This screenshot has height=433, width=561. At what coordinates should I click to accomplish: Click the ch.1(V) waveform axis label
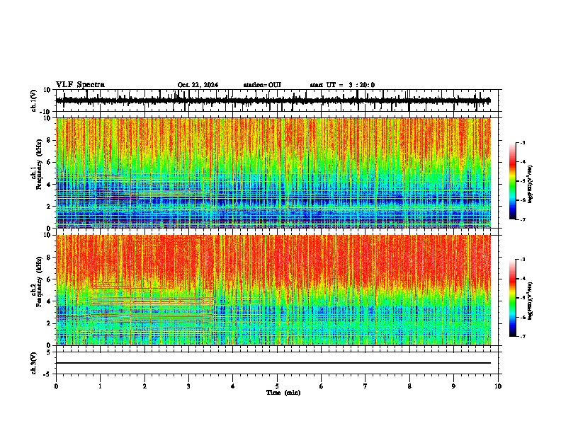point(34,100)
